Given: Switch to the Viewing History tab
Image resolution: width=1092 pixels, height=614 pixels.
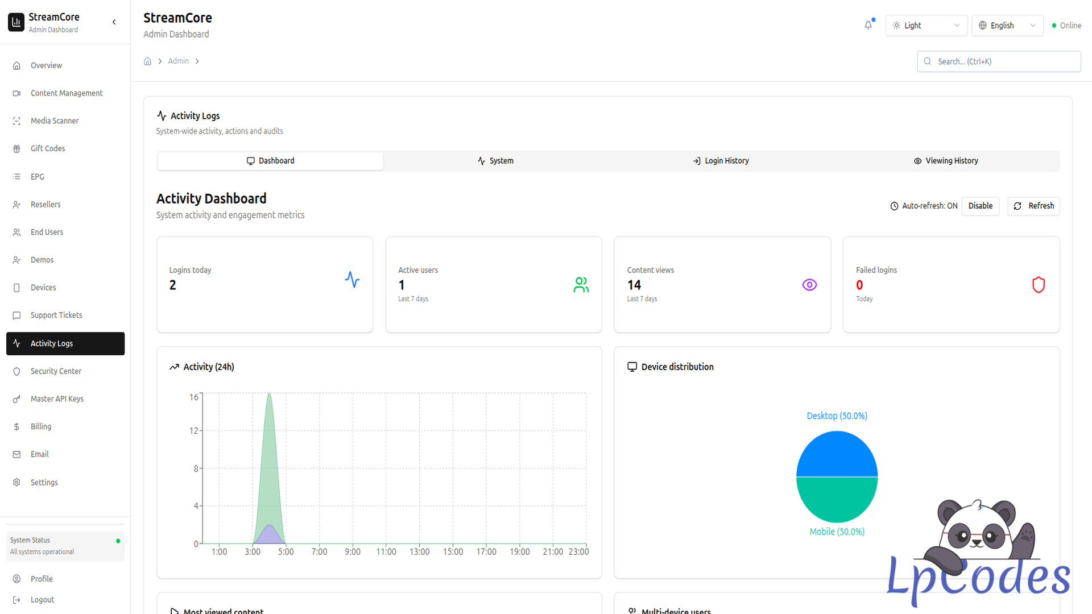Looking at the screenshot, I should [946, 161].
